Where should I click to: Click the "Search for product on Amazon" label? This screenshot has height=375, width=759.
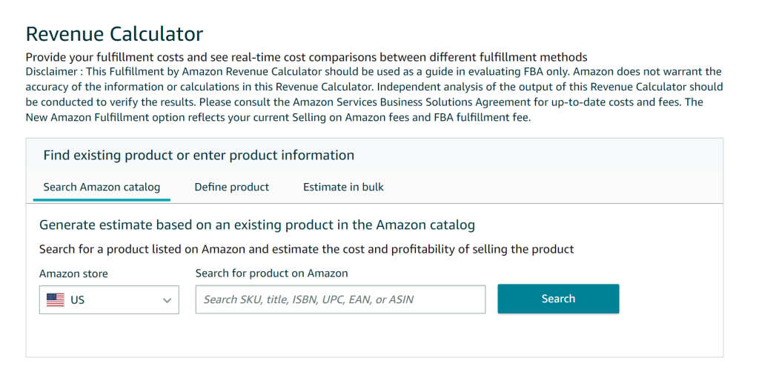[x=271, y=273]
